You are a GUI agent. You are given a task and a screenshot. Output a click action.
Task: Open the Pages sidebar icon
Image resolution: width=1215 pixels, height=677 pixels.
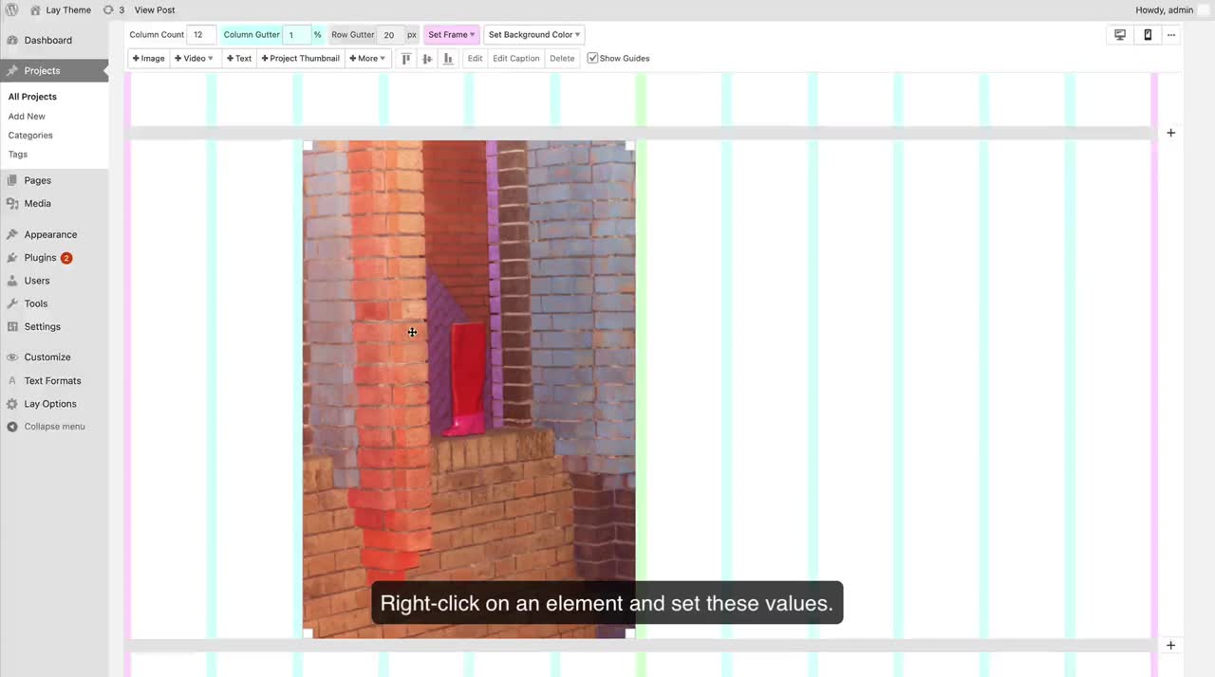[12, 180]
